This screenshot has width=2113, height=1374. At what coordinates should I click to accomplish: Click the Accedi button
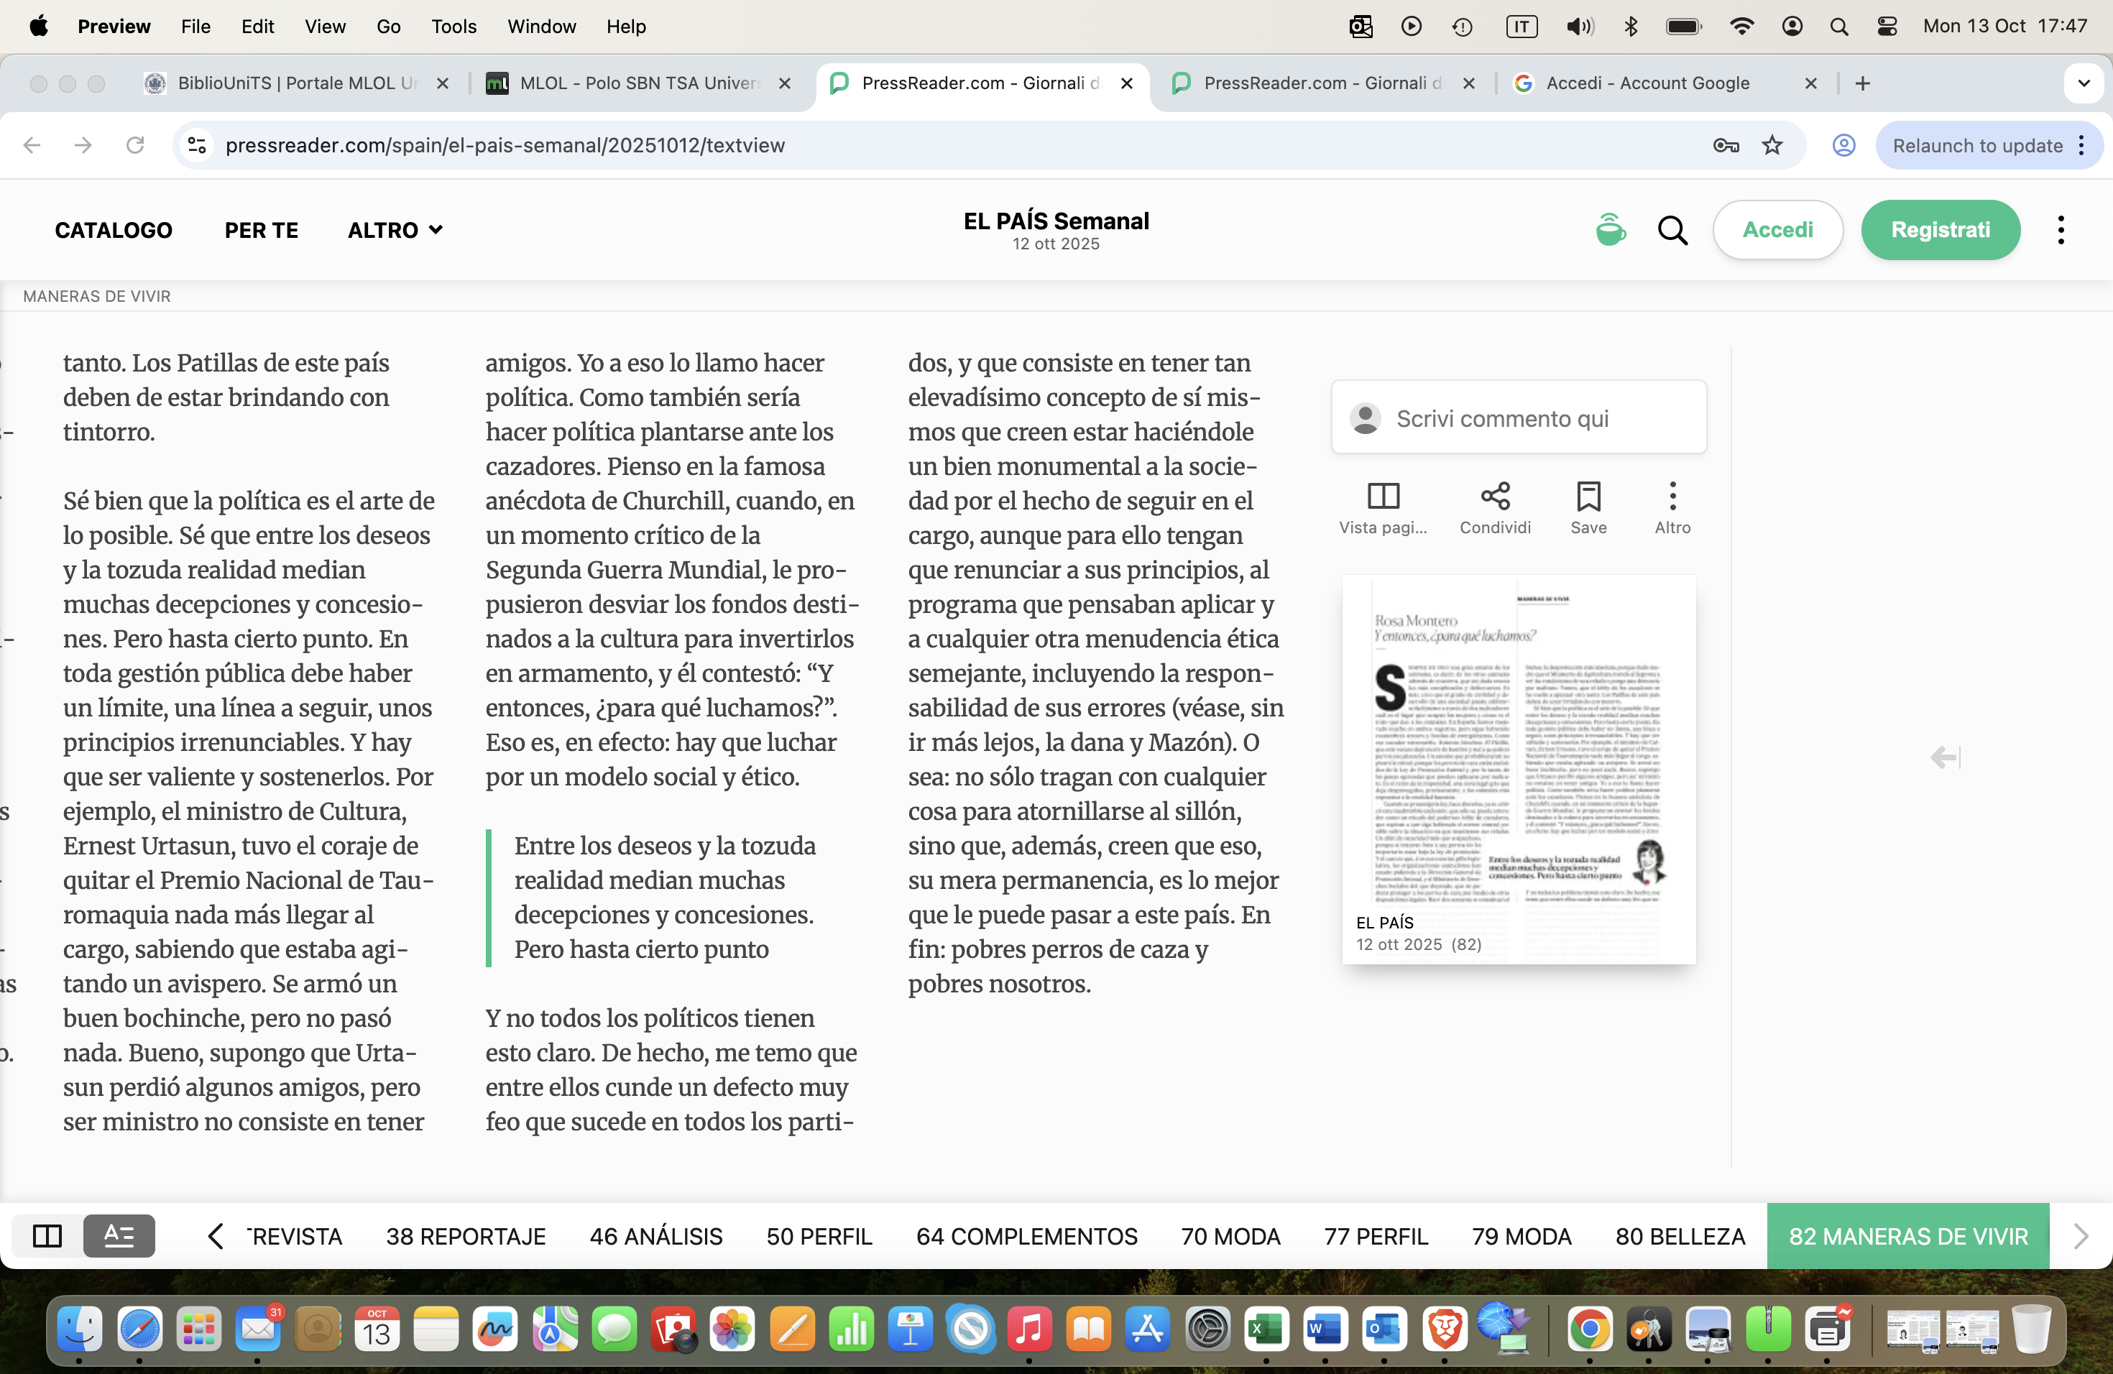1777,230
